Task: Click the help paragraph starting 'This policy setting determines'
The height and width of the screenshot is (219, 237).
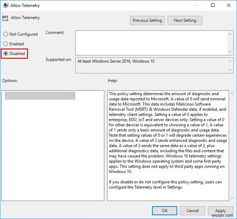Action: pos(168,133)
